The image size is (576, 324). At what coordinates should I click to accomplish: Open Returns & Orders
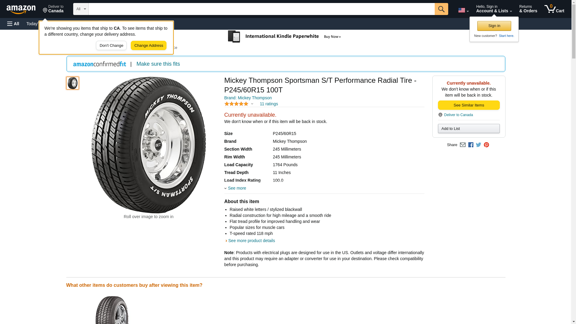528,9
